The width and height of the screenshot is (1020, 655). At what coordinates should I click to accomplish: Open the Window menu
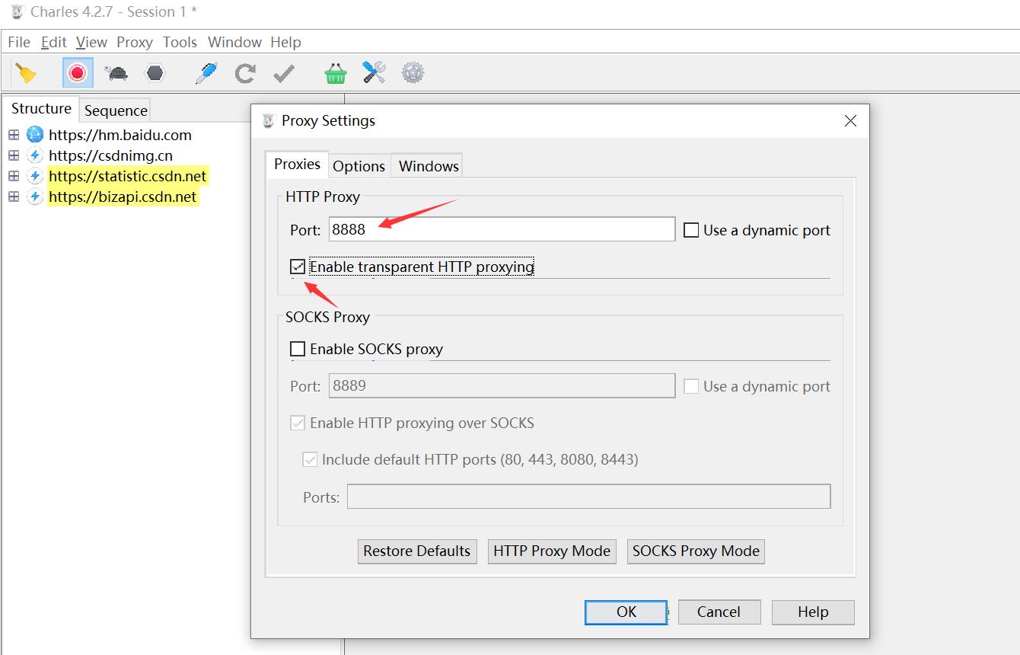[x=234, y=42]
